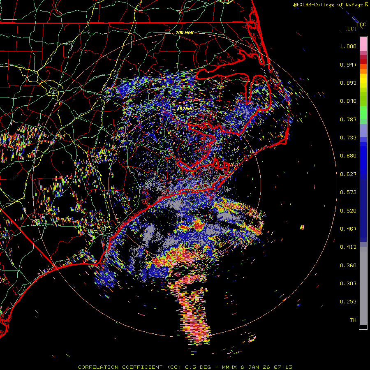Viewport: 370px width, 370px height.
Task: Select the 0.893 color scale value
Action: click(348, 83)
